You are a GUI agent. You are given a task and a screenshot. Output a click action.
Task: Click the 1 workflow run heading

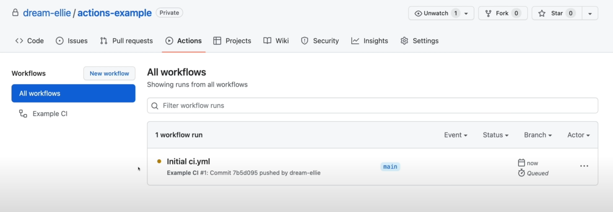coord(179,135)
